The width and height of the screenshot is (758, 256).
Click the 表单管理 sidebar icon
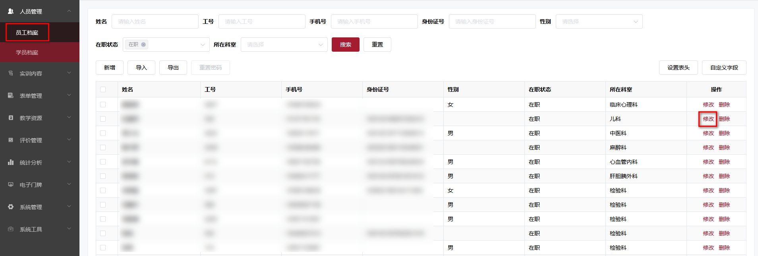(x=11, y=95)
